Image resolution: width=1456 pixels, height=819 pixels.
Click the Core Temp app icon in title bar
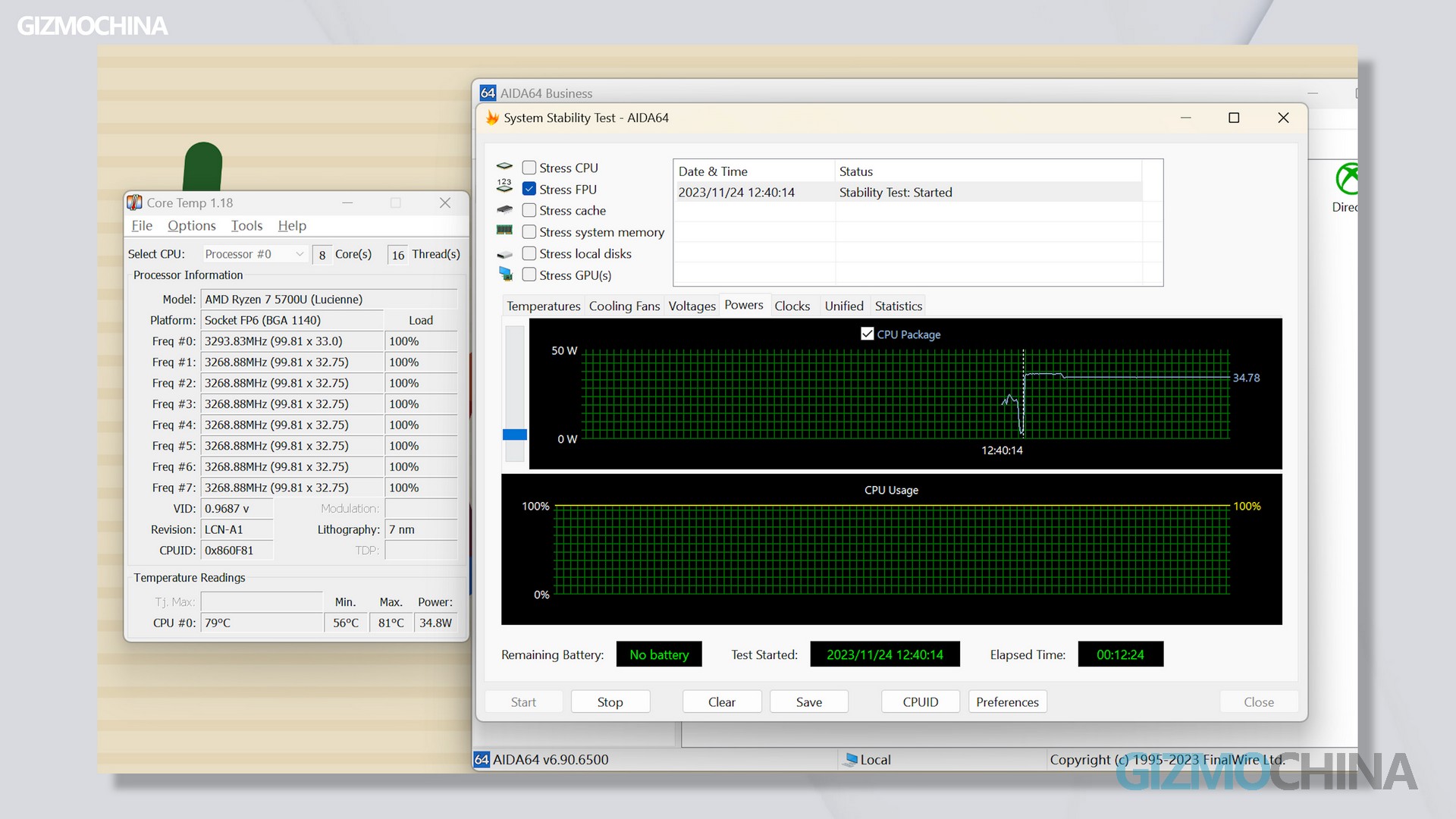[134, 202]
